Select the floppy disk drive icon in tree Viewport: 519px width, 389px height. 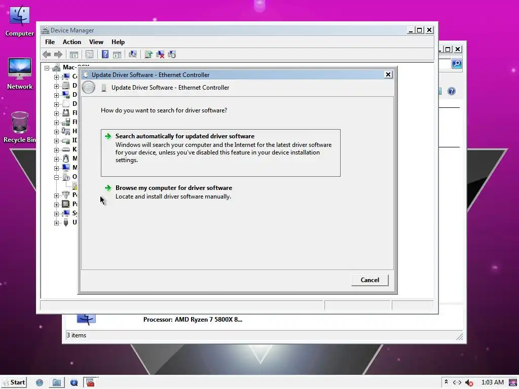point(66,113)
